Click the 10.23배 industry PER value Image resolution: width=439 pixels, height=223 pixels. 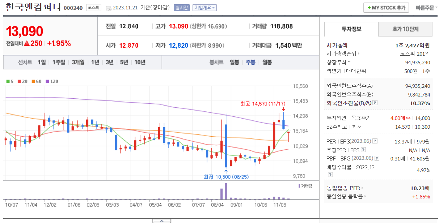coord(421,188)
